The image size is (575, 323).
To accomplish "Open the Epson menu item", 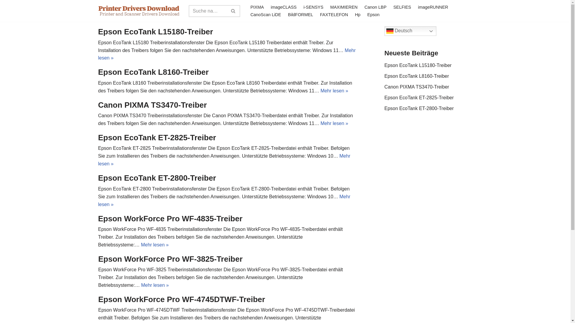I will 373,15.
